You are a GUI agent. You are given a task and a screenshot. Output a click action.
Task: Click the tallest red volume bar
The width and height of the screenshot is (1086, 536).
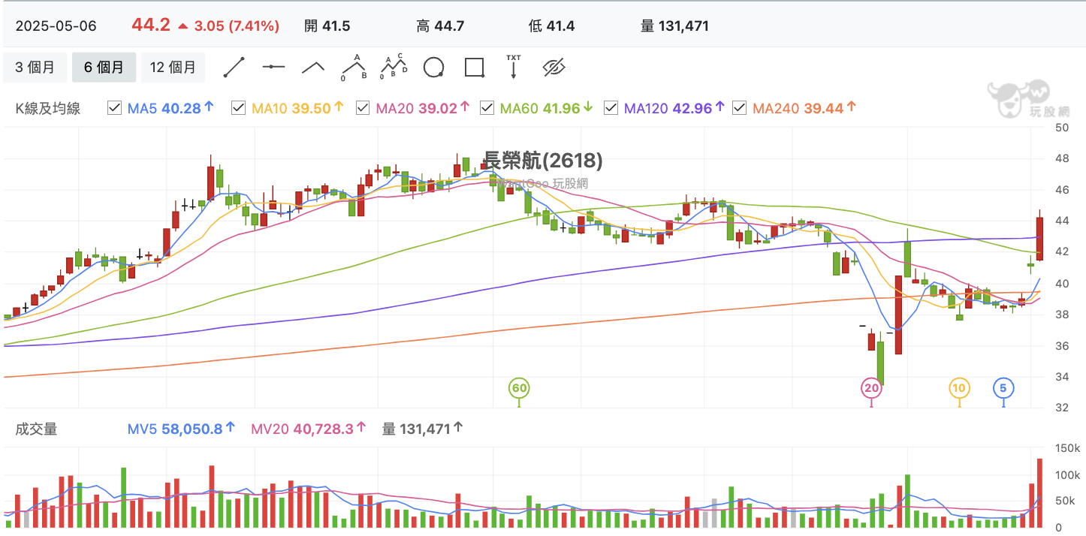(1039, 493)
